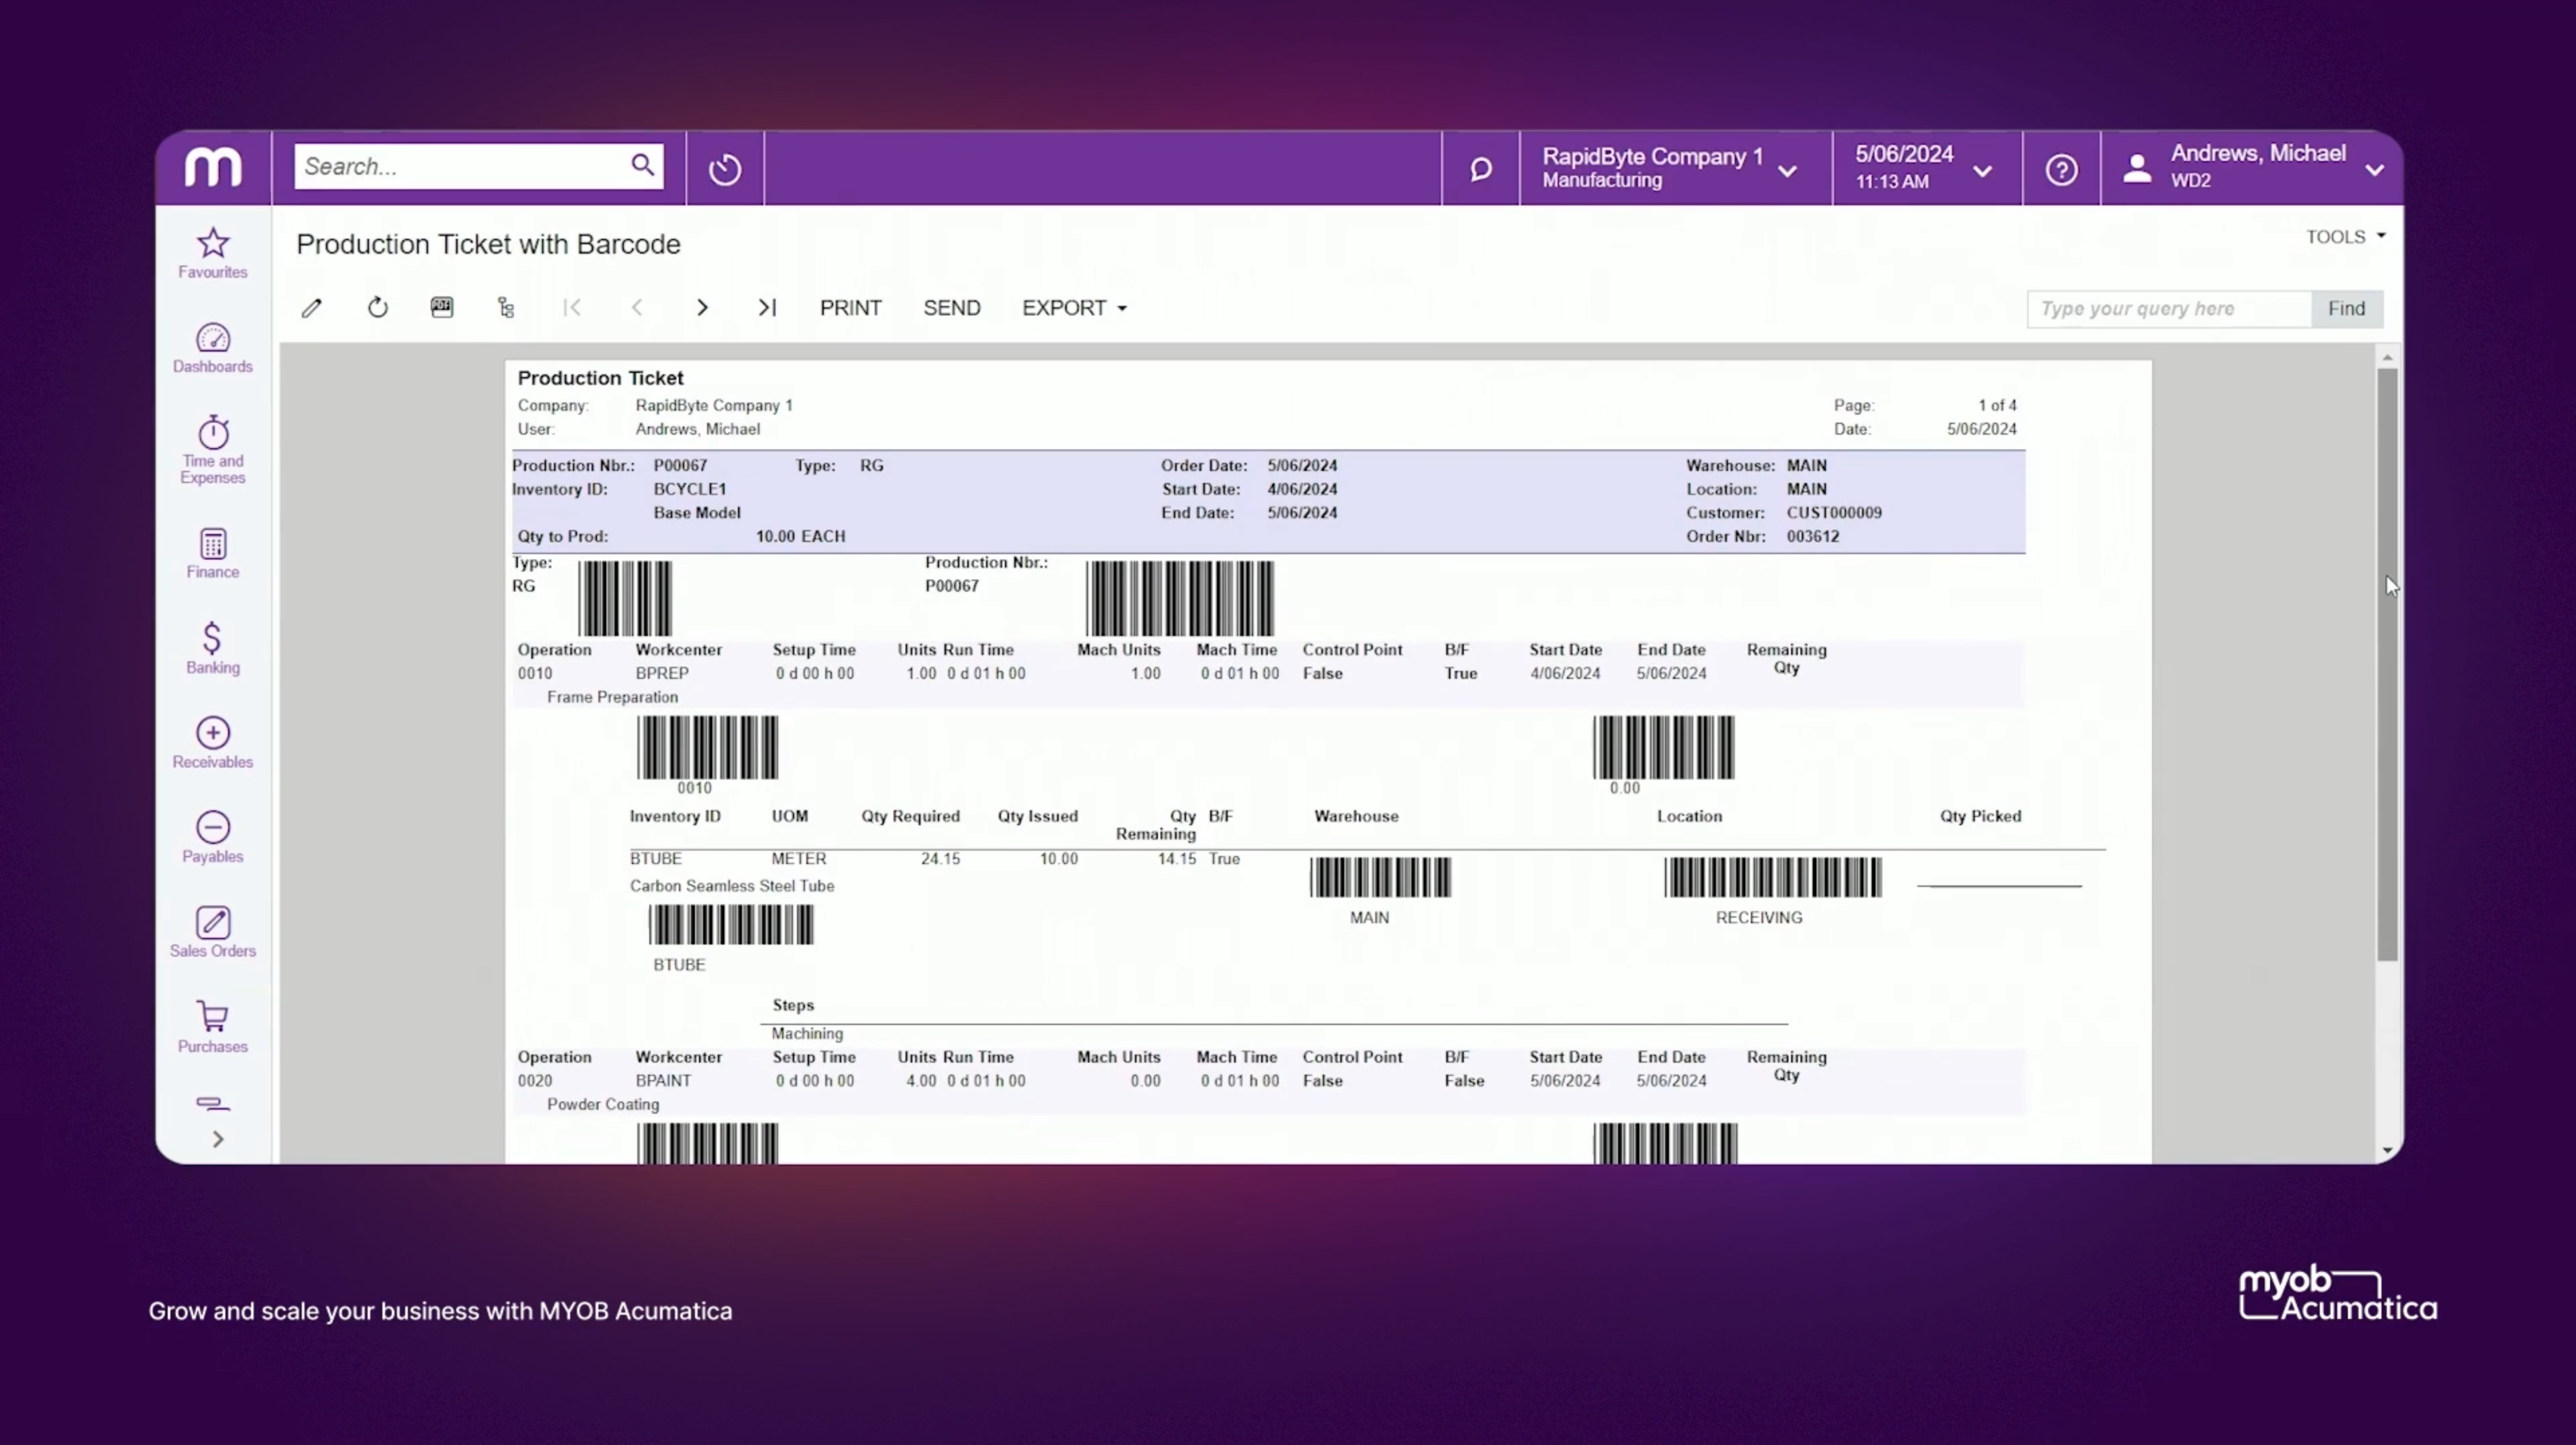This screenshot has height=1445, width=2576.
Task: Refresh the report with the reload icon
Action: tap(377, 308)
